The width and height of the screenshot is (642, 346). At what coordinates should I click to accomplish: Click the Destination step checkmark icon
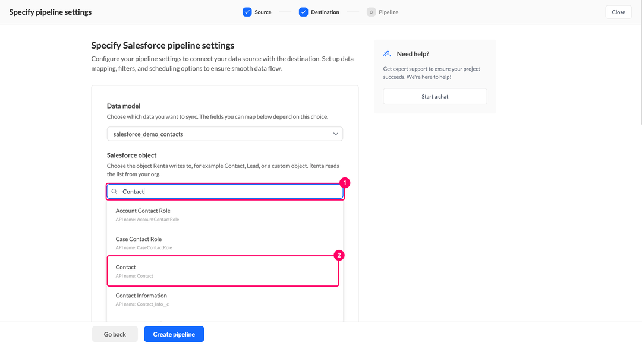(x=303, y=12)
